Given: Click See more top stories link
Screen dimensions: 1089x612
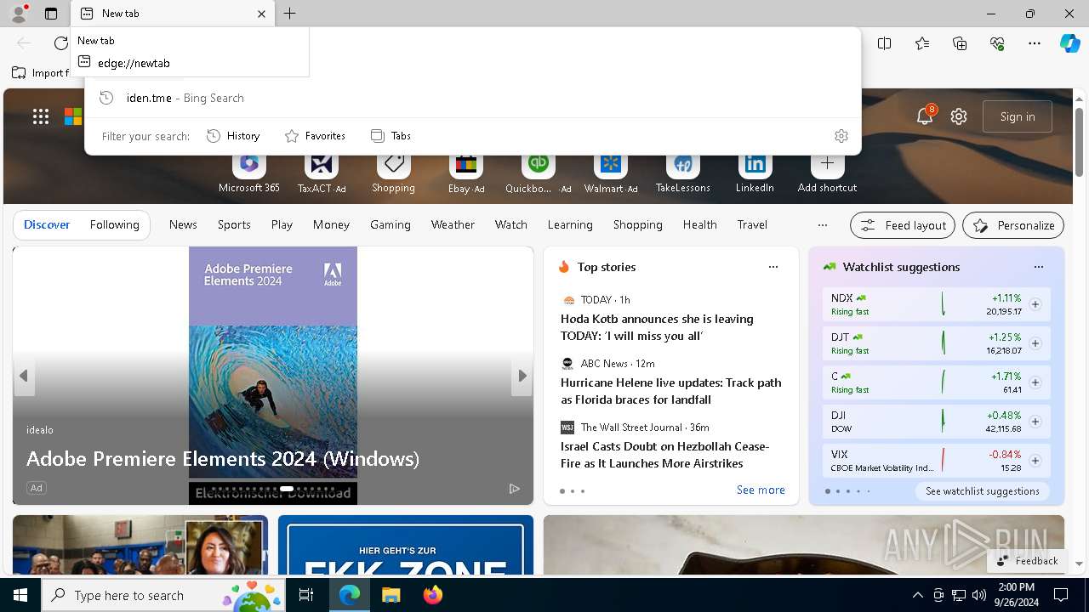Looking at the screenshot, I should [x=761, y=490].
